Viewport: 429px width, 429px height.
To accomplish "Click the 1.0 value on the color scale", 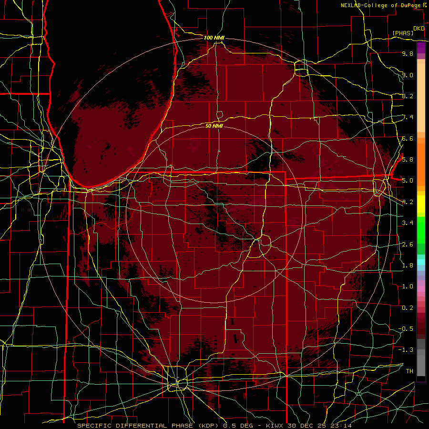I will click(408, 286).
